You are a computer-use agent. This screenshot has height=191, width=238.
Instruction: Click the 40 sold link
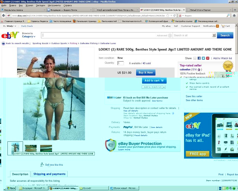click(x=147, y=63)
